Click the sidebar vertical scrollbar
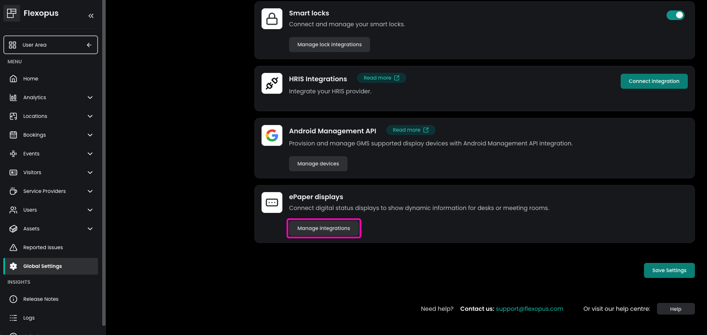Image resolution: width=707 pixels, height=335 pixels. 104,162
